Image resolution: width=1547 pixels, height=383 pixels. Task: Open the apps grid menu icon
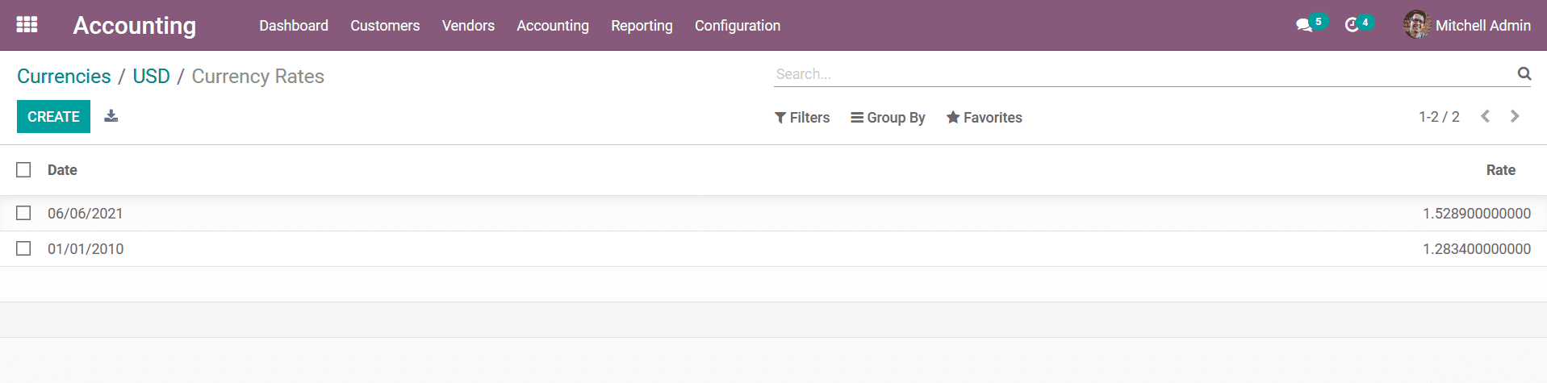[x=27, y=25]
